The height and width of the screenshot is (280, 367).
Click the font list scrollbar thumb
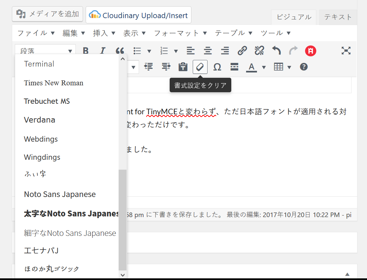(123, 220)
